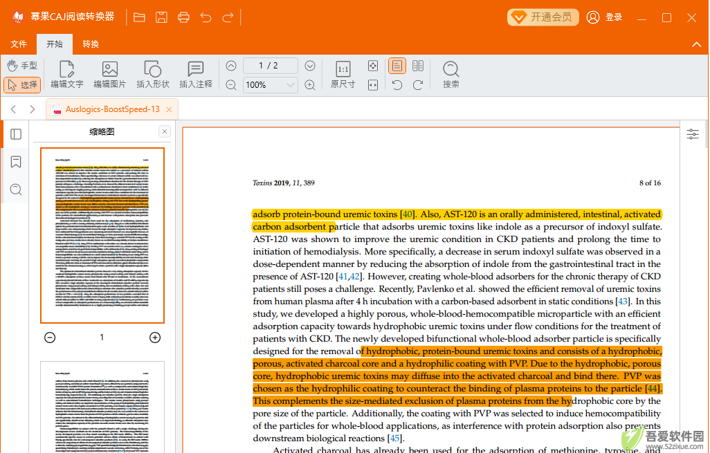The width and height of the screenshot is (710, 453).
Task: Enable the 选择 selection tool
Action: tap(22, 84)
